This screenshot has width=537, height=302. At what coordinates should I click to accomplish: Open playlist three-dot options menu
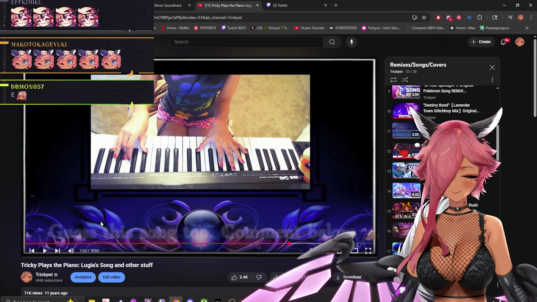click(x=492, y=80)
